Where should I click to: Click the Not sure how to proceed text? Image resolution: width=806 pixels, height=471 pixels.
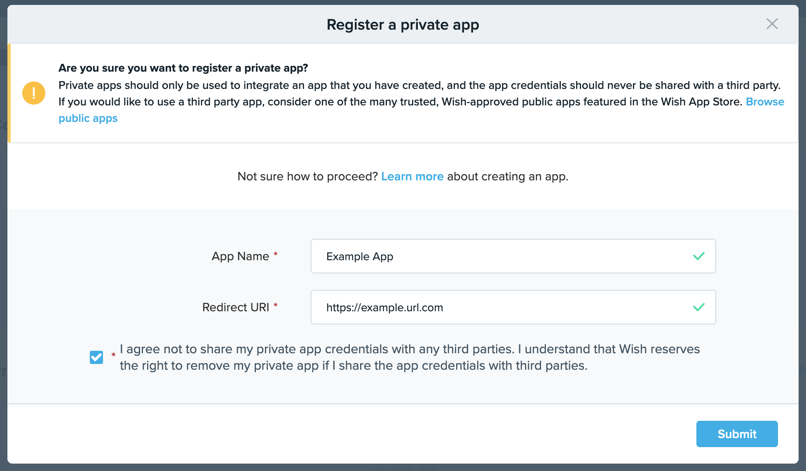[307, 176]
